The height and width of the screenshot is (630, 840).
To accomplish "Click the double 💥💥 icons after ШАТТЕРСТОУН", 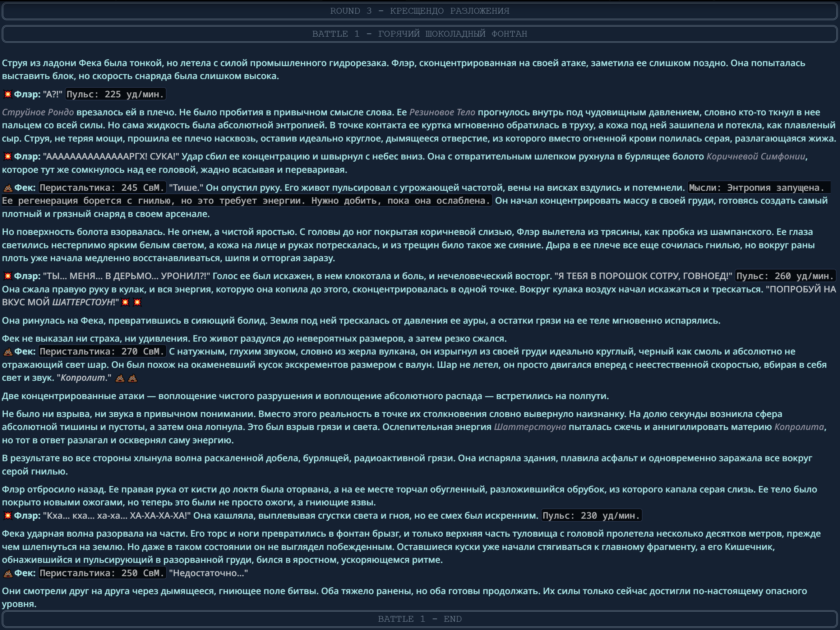I will click(131, 302).
